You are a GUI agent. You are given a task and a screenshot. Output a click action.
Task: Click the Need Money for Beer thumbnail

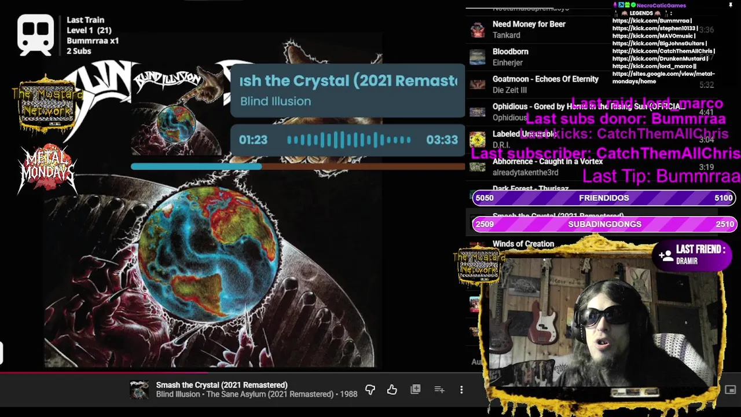[x=477, y=30]
